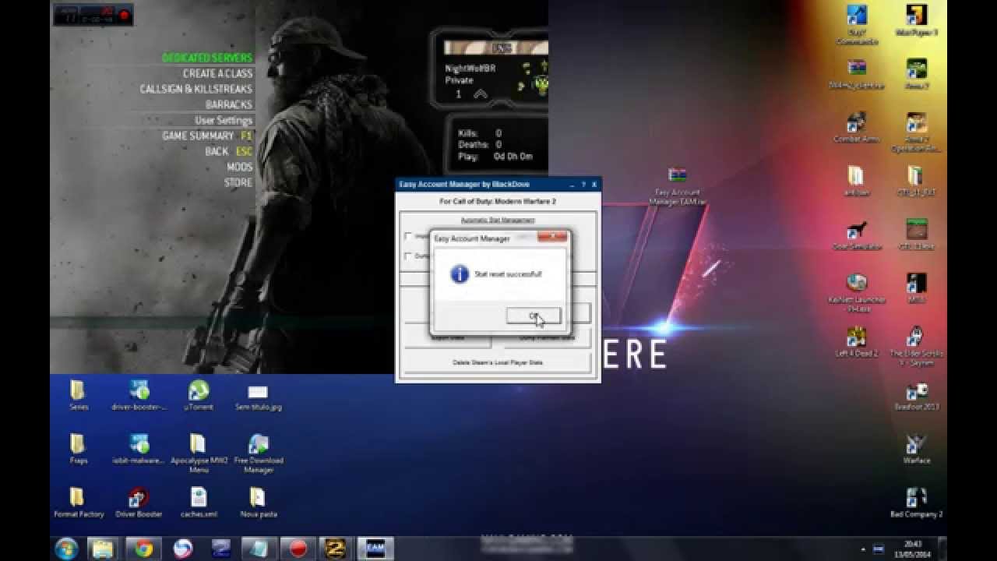
Task: Open Easy Account Manager EAM.rar archive
Action: [678, 185]
